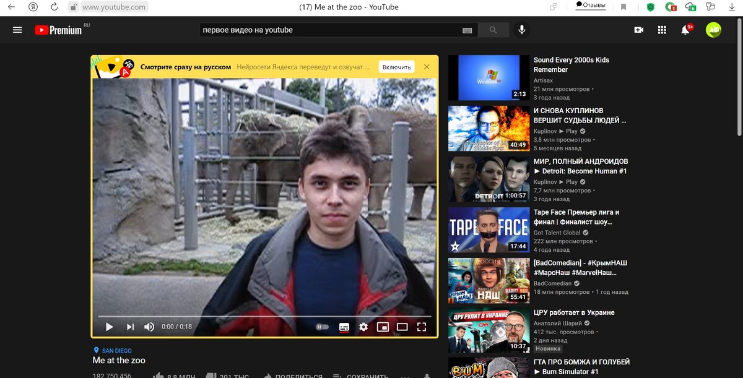Open the Отзывы feedback button
Image resolution: width=743 pixels, height=378 pixels.
[x=590, y=6]
